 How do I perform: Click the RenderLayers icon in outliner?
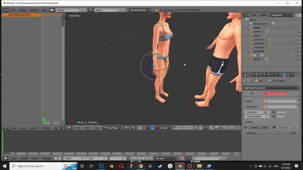251,24
